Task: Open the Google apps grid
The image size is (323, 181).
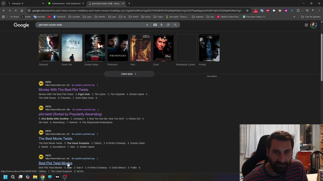Action: pyautogui.click(x=306, y=25)
